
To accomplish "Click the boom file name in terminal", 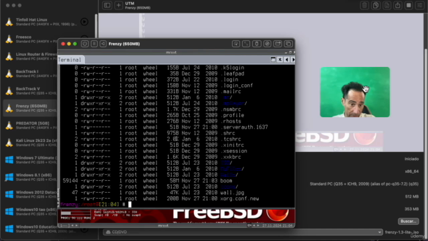I will pos(226,181).
